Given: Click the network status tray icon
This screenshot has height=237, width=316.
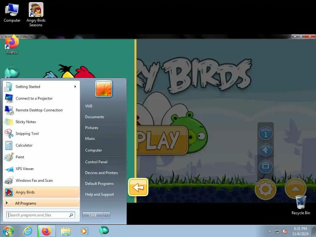Looking at the screenshot, I should (277, 231).
